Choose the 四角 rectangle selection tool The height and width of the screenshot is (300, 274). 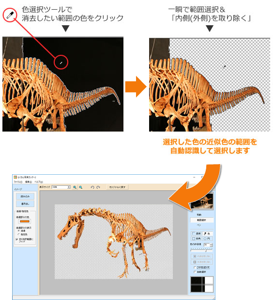(196, 238)
